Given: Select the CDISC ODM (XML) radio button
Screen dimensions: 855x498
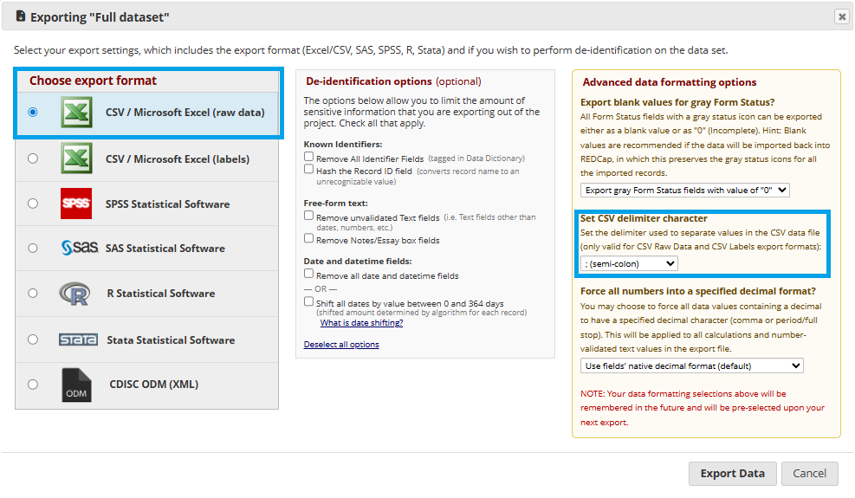Looking at the screenshot, I should tap(33, 385).
